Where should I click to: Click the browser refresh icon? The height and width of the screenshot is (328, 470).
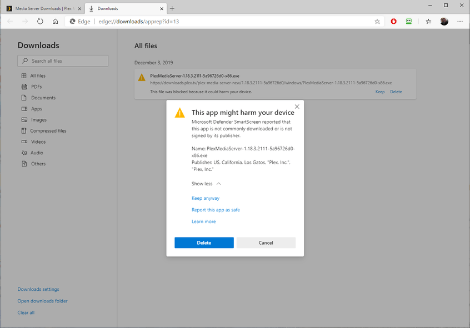tap(40, 21)
